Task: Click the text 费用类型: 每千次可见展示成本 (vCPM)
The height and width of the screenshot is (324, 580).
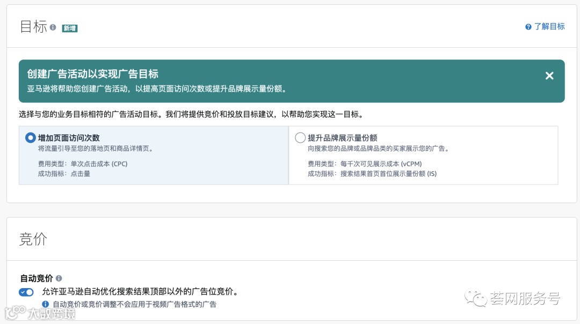Action: point(365,164)
